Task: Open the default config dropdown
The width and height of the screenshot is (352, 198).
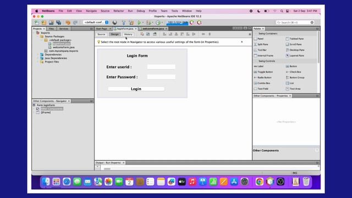Action: pyautogui.click(x=96, y=23)
